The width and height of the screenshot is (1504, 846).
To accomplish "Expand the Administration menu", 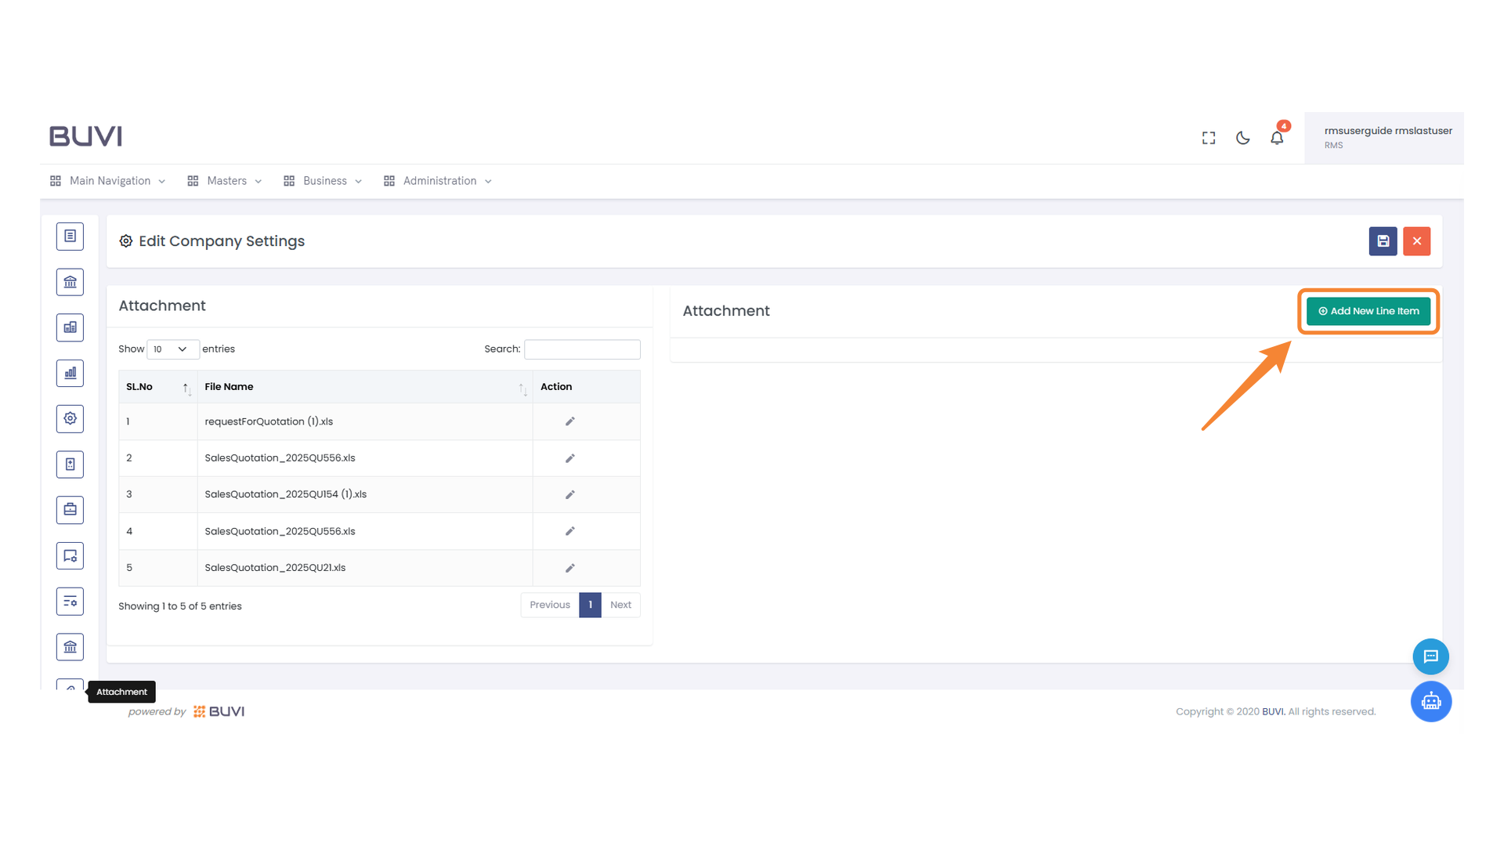I will pyautogui.click(x=439, y=181).
